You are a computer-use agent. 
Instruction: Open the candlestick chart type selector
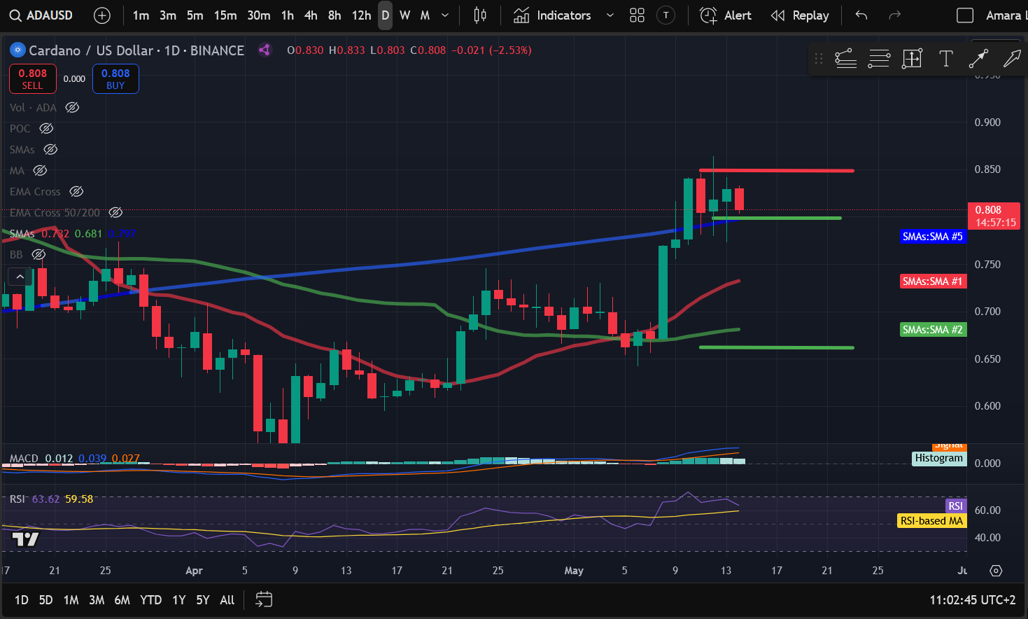(480, 15)
